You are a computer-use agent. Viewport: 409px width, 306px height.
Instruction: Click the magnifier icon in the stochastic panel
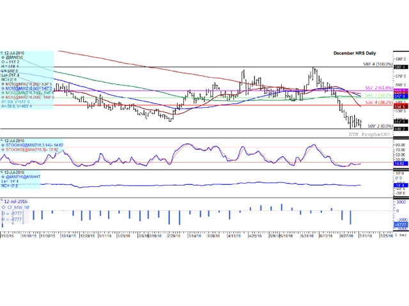pos(3,139)
